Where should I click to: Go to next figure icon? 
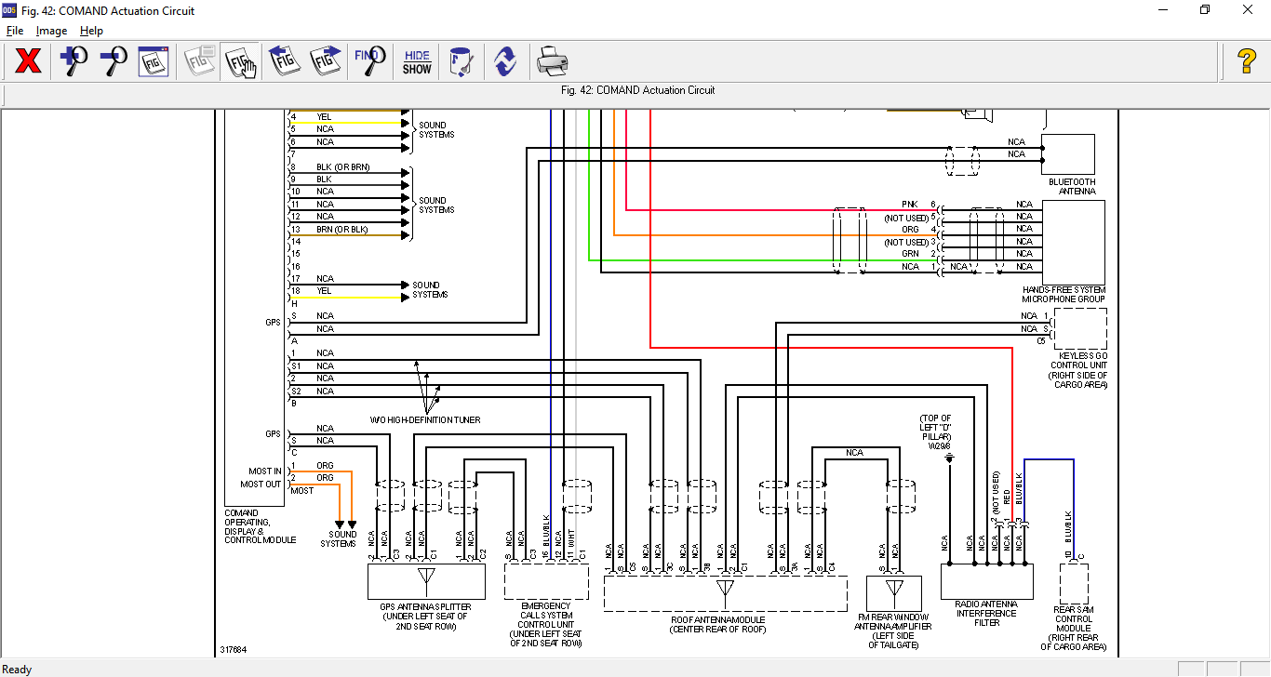(x=325, y=62)
